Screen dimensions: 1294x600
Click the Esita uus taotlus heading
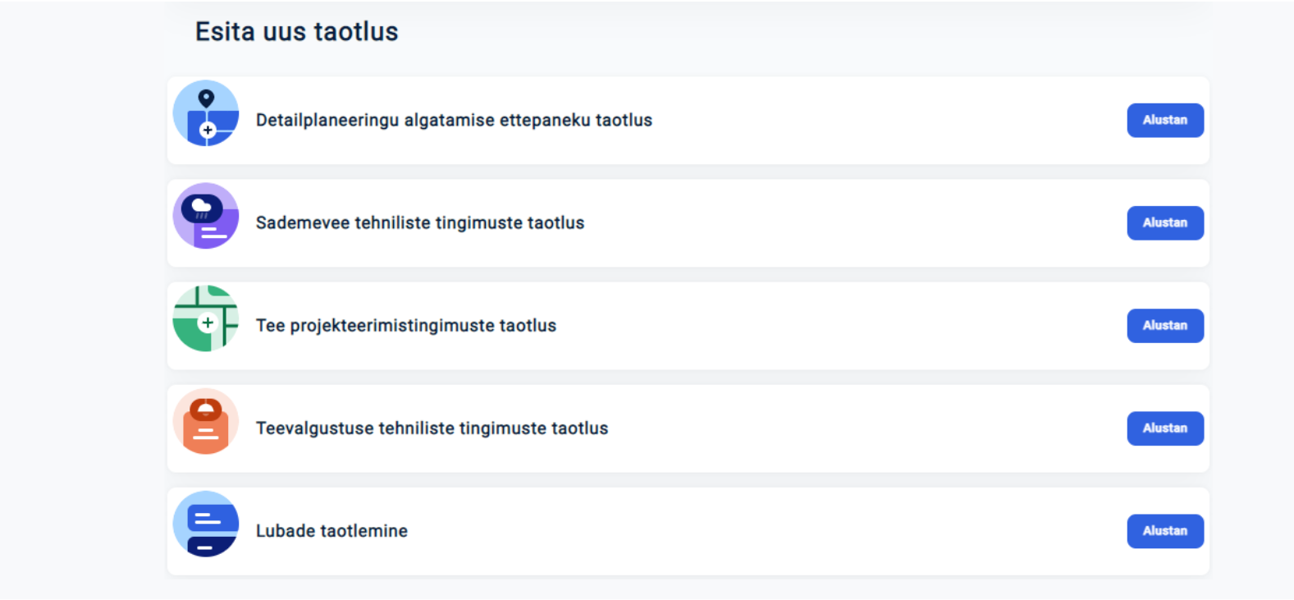pyautogui.click(x=296, y=32)
